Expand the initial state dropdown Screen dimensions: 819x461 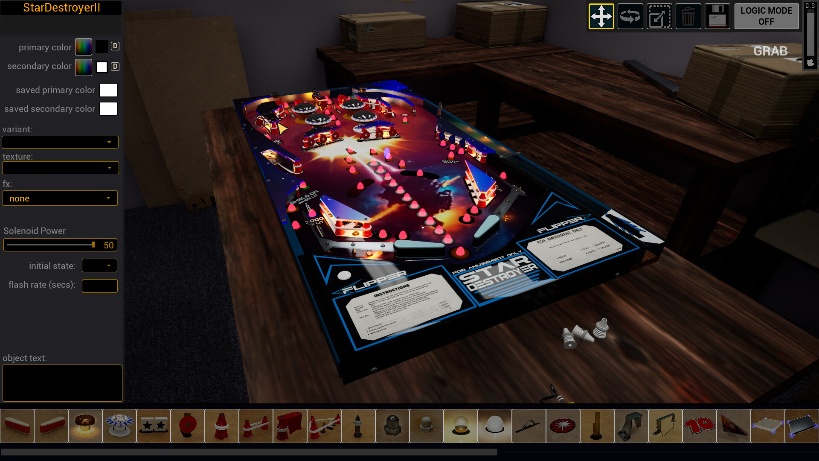tap(99, 266)
